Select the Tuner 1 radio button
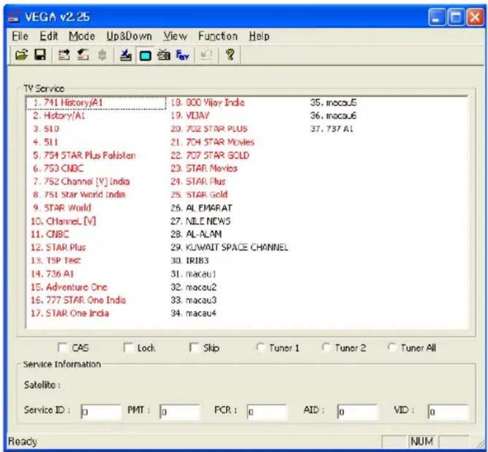The width and height of the screenshot is (488, 452). coord(260,347)
